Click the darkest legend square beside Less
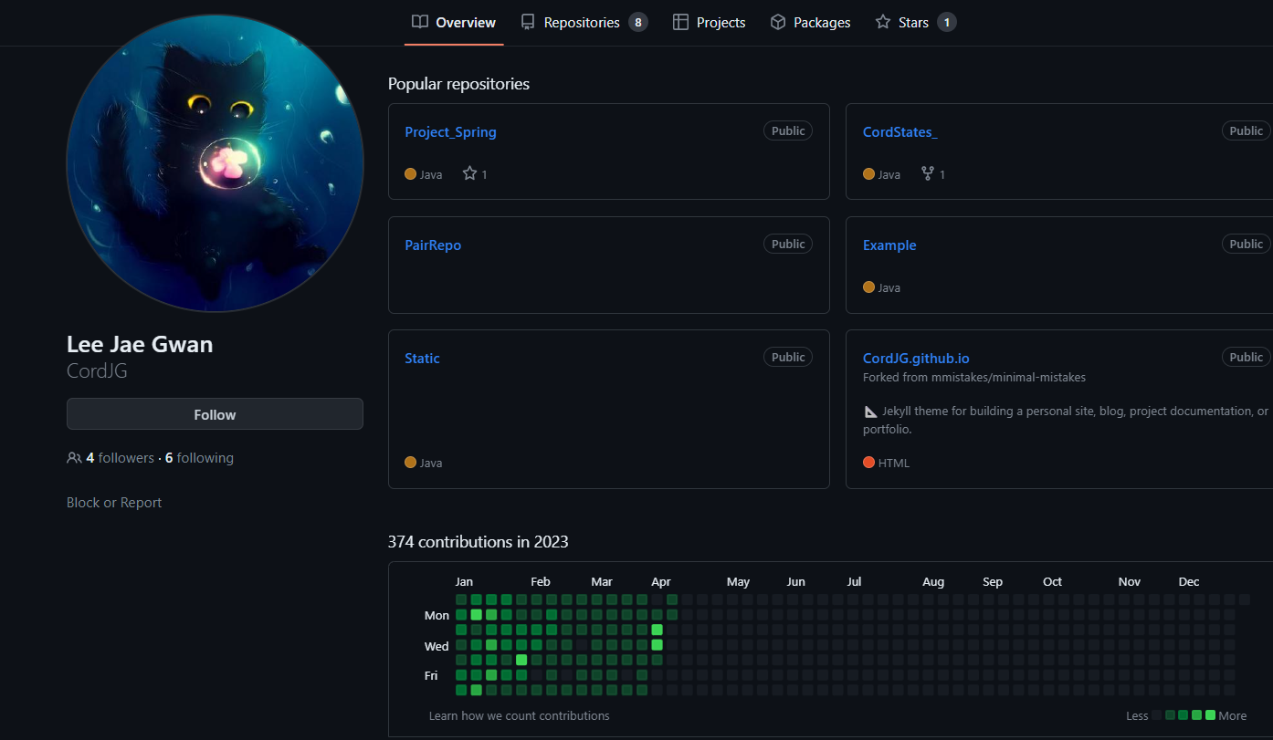 pyautogui.click(x=1157, y=715)
